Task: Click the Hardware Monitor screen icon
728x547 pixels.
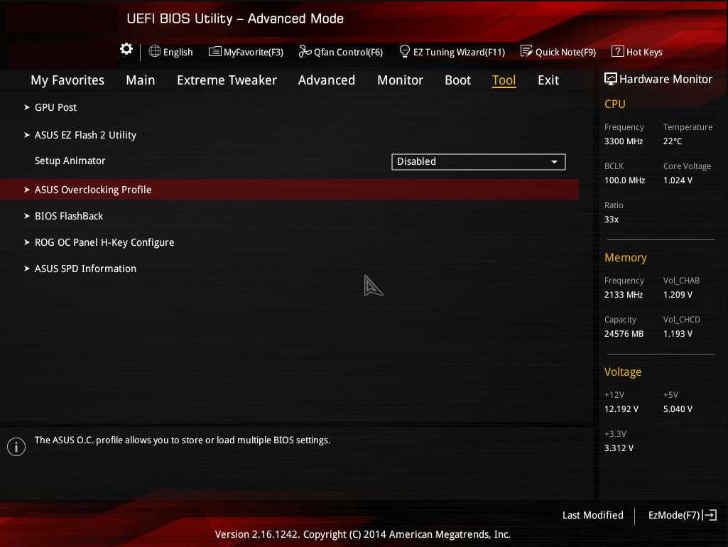Action: 611,79
